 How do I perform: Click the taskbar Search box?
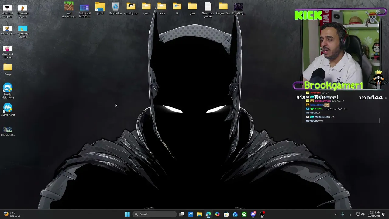tap(155, 214)
